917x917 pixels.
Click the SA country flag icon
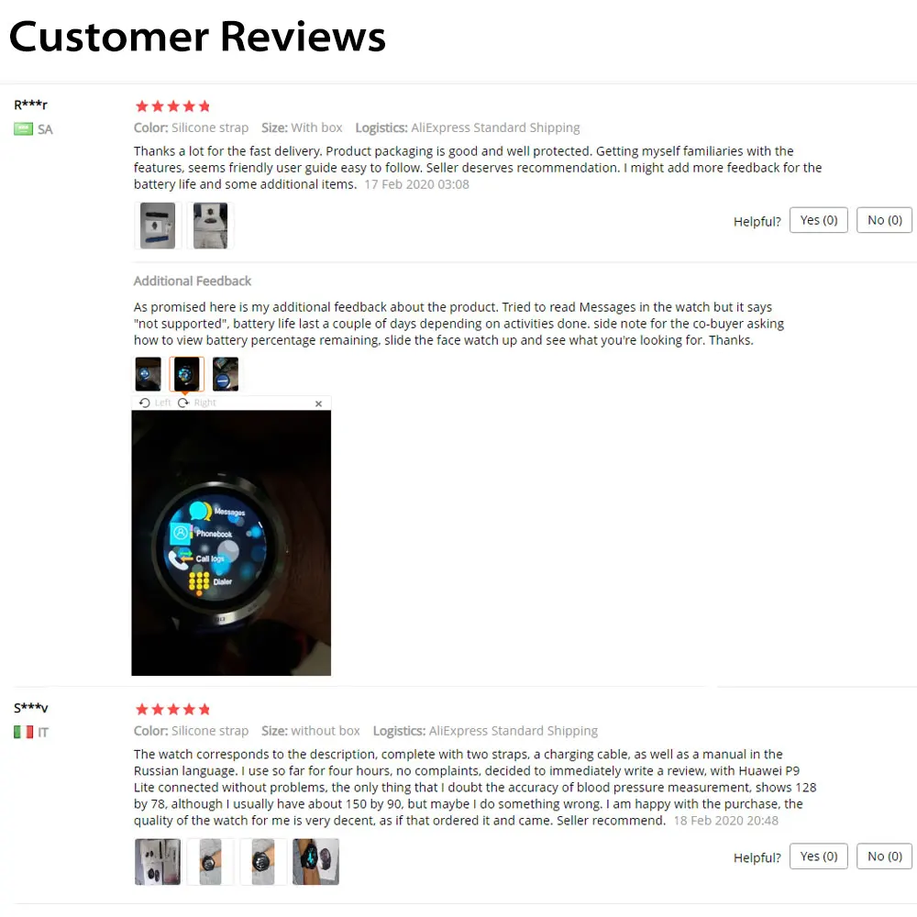coord(24,128)
